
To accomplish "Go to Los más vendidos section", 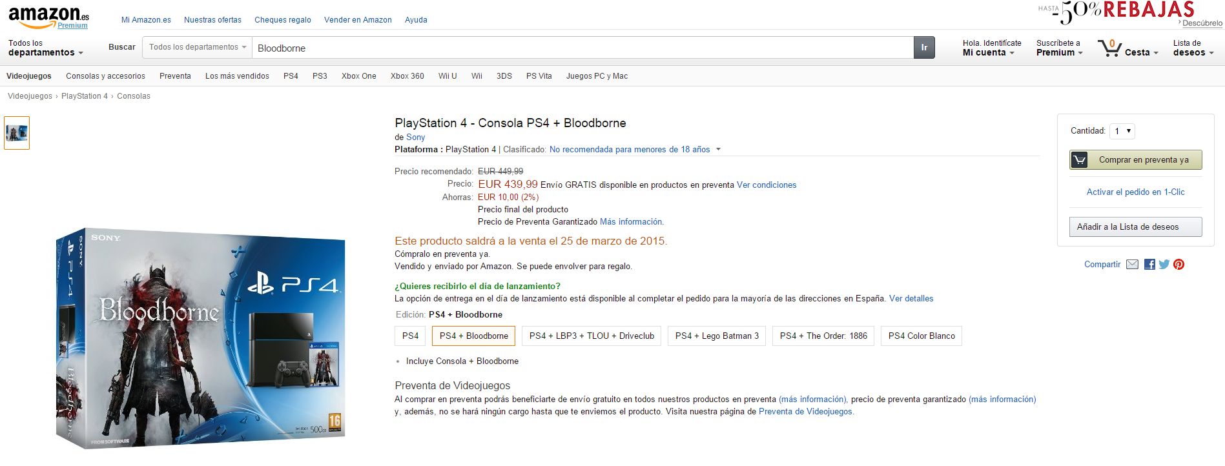I will point(237,76).
